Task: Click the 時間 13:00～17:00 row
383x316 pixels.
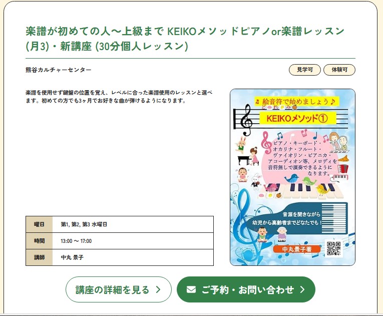Action: 120,241
